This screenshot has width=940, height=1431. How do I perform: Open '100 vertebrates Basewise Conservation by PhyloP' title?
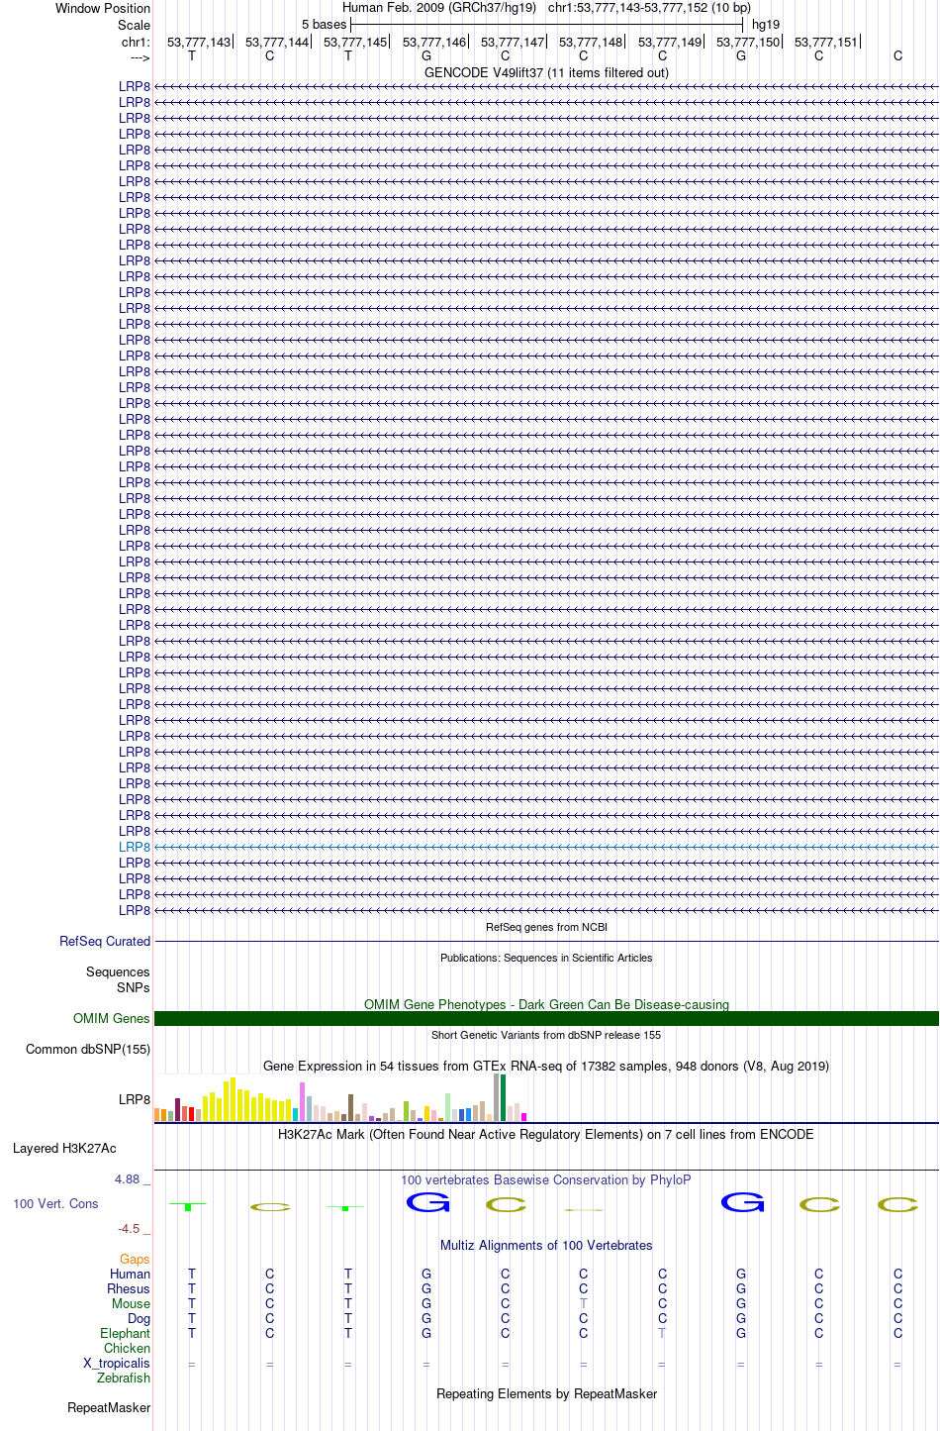(x=546, y=1179)
